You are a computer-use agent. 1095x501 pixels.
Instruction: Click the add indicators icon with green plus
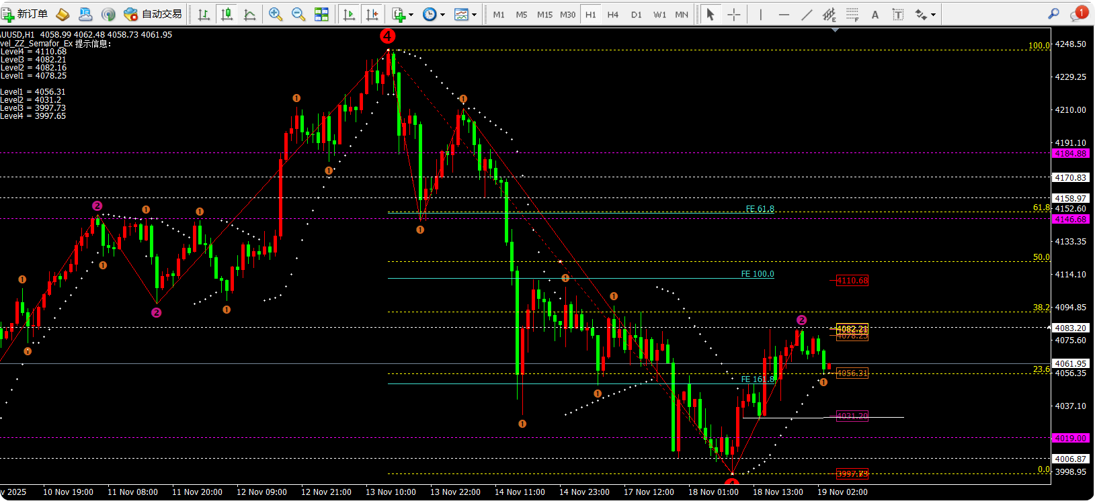(x=399, y=14)
